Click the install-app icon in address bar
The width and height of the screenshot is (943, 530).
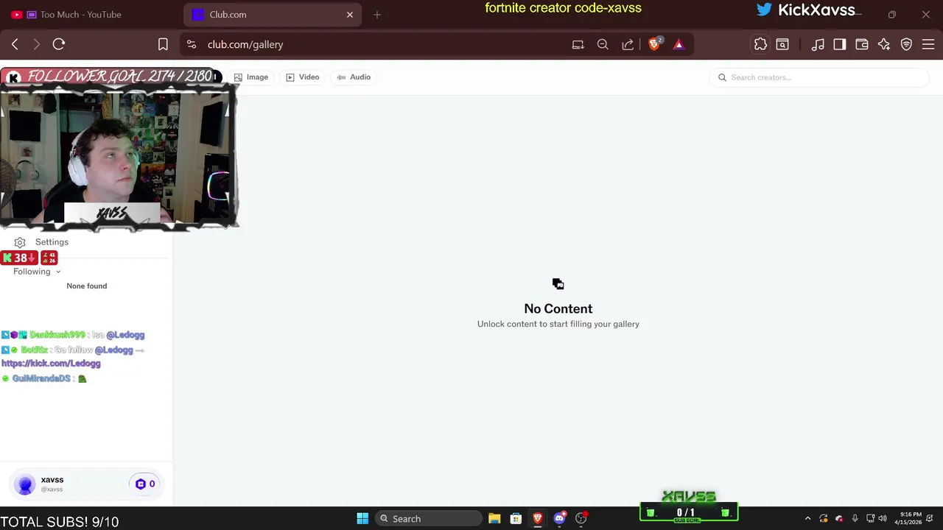[578, 44]
